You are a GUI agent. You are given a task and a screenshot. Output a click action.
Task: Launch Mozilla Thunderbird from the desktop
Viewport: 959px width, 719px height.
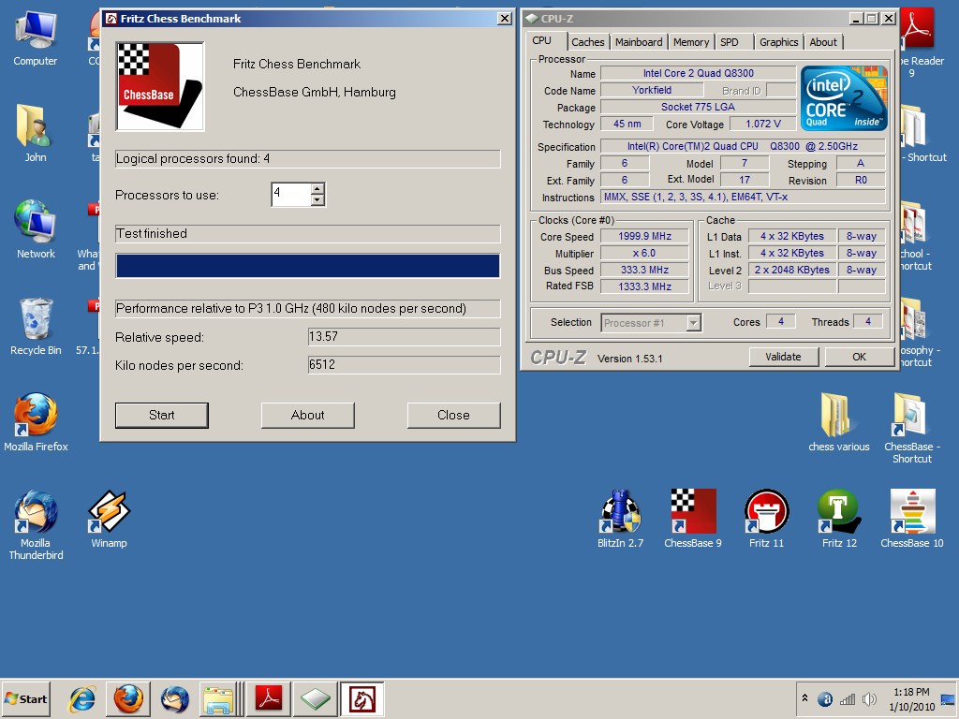coord(36,524)
